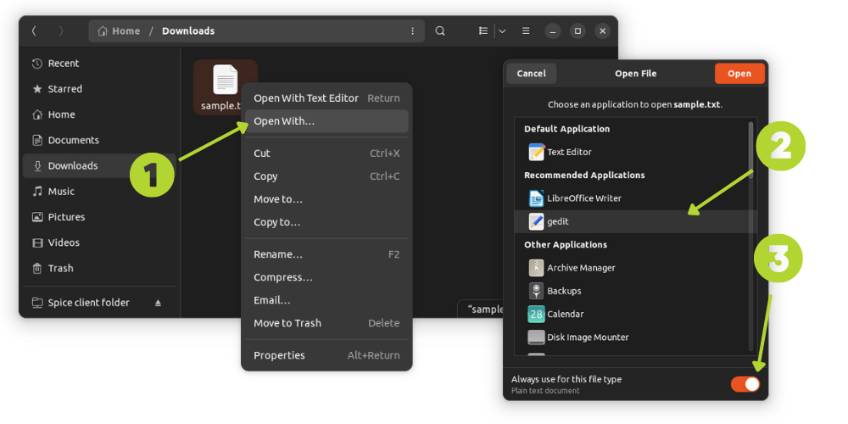The image size is (848, 424).
Task: Toggle Always use for this file type
Action: point(745,384)
